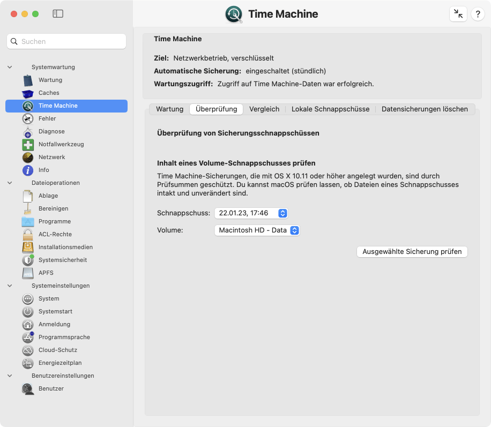The image size is (491, 427).
Task: Select Caches label in the sidebar
Action: 49,93
